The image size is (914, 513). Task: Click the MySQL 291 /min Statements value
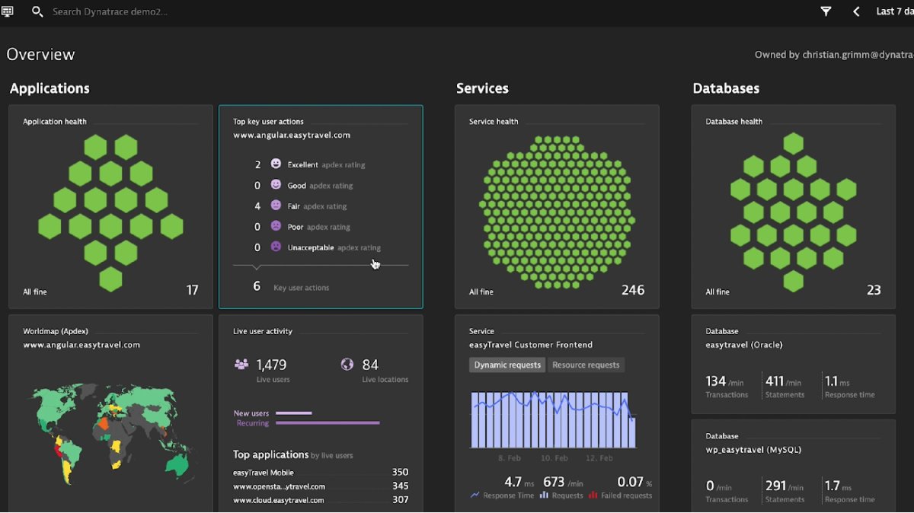tap(784, 486)
